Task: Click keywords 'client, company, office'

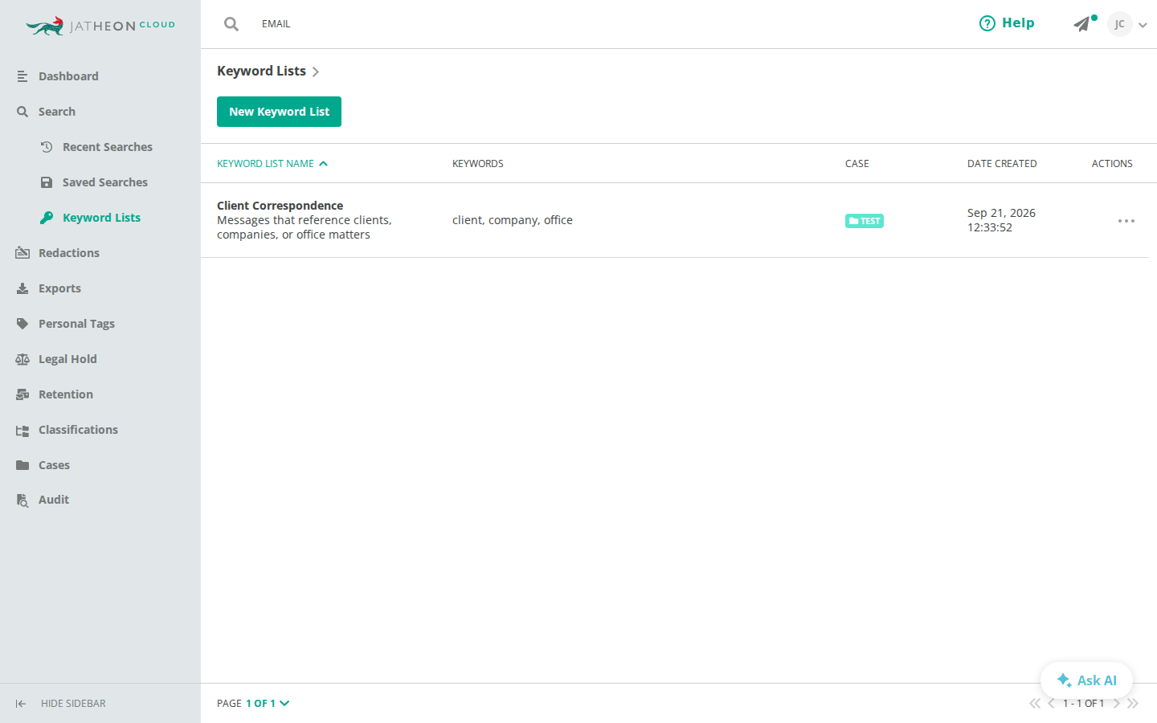Action: tap(513, 220)
